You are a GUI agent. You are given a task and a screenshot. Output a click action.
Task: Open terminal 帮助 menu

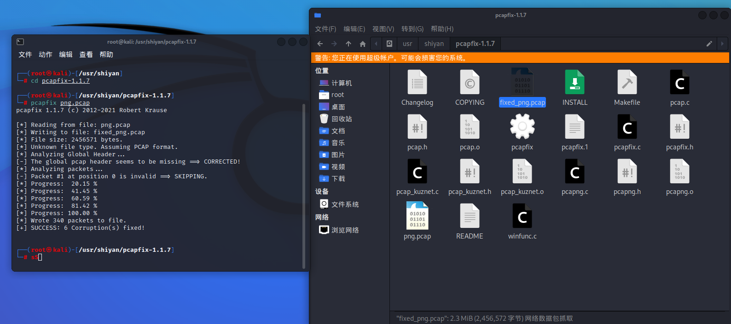tap(106, 55)
